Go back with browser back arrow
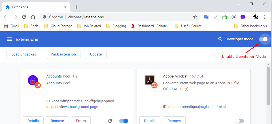Image resolution: width=272 pixels, height=124 pixels. pyautogui.click(x=6, y=17)
